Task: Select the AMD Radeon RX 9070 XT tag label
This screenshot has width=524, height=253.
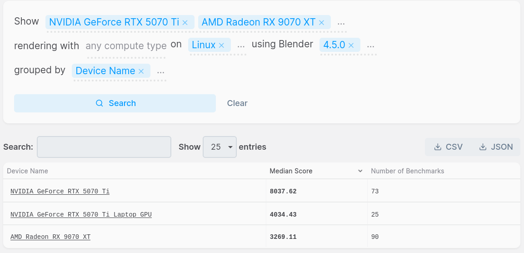Action: point(258,22)
